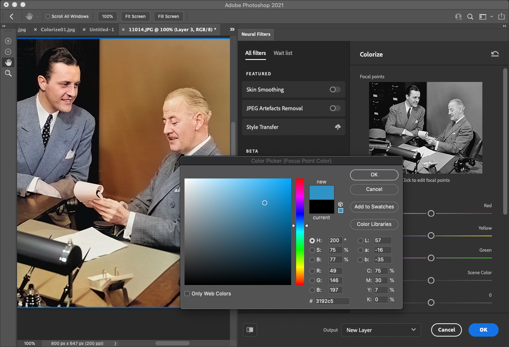Click the document zoom 100% status field
509x347 pixels.
29,344
